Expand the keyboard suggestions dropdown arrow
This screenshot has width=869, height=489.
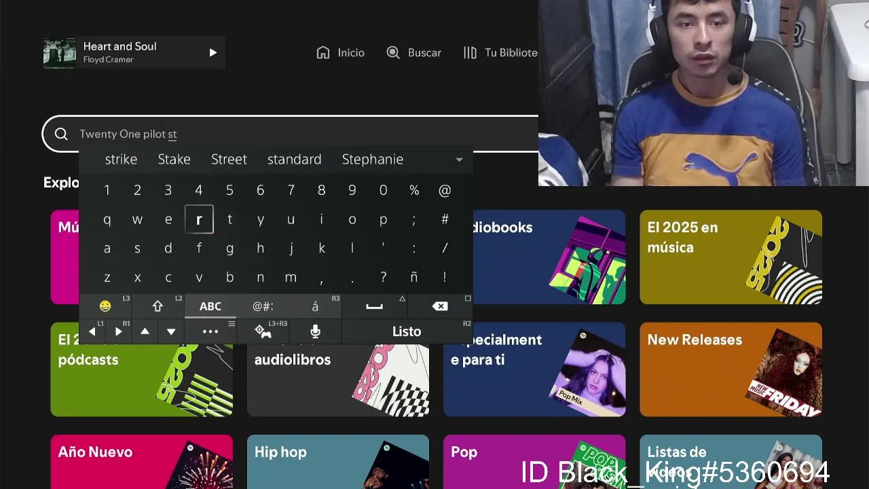pyautogui.click(x=459, y=160)
